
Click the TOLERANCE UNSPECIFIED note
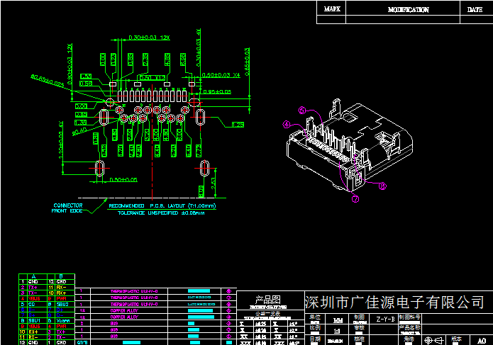[x=161, y=213]
